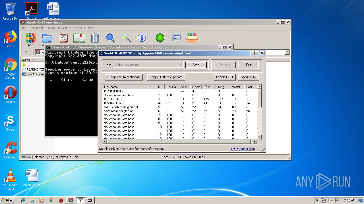Click the Opera icon in the taskbar
364x204 pixels.
click(x=61, y=200)
